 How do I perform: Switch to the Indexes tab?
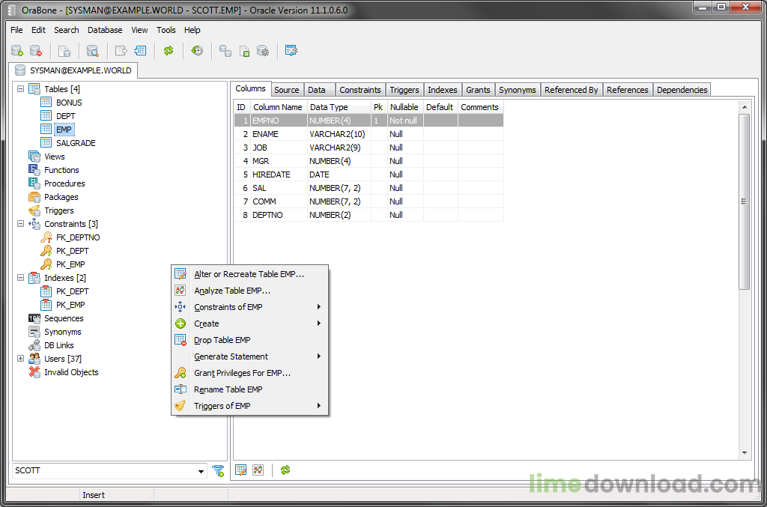[442, 90]
